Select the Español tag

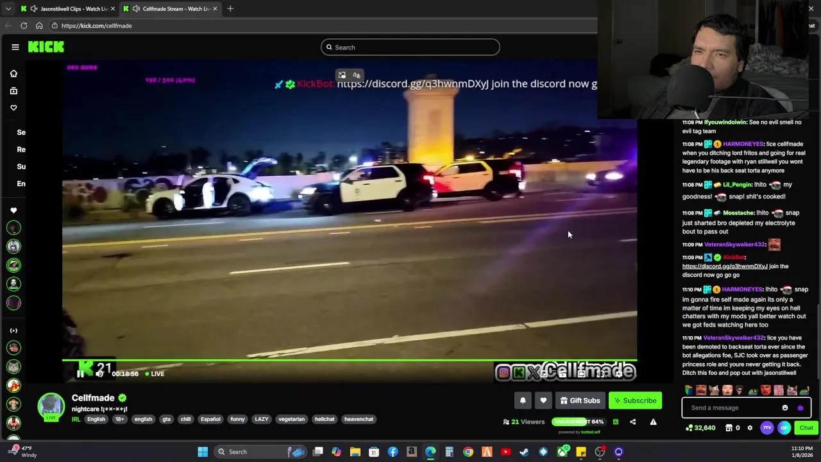210,419
